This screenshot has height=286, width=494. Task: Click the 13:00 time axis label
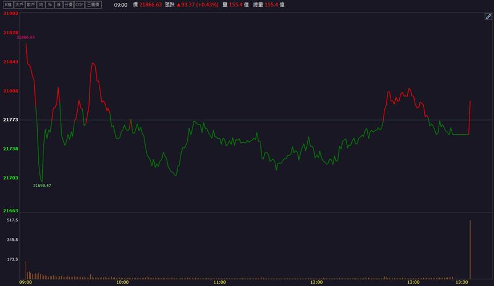[x=413, y=282]
